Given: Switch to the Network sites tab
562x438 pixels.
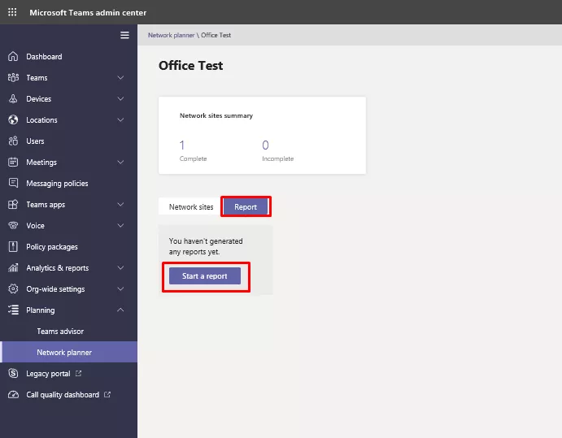Looking at the screenshot, I should click(191, 207).
